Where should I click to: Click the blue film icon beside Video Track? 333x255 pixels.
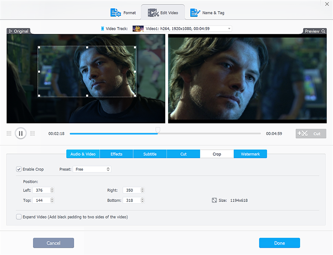click(103, 29)
